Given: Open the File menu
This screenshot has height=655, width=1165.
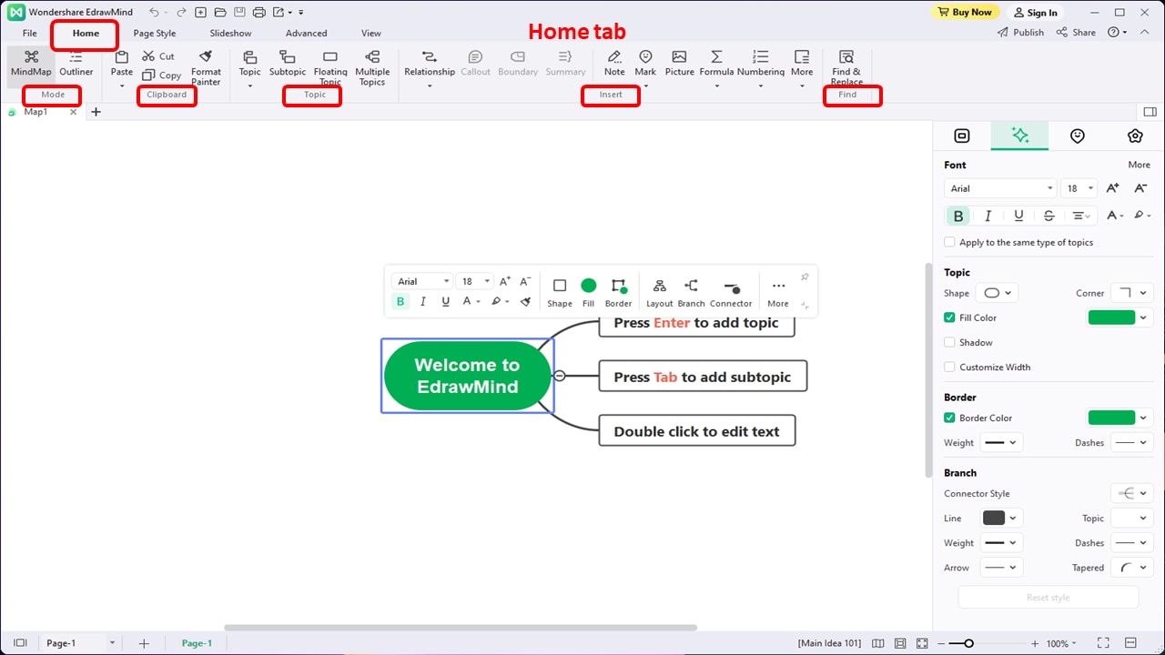Looking at the screenshot, I should (30, 33).
